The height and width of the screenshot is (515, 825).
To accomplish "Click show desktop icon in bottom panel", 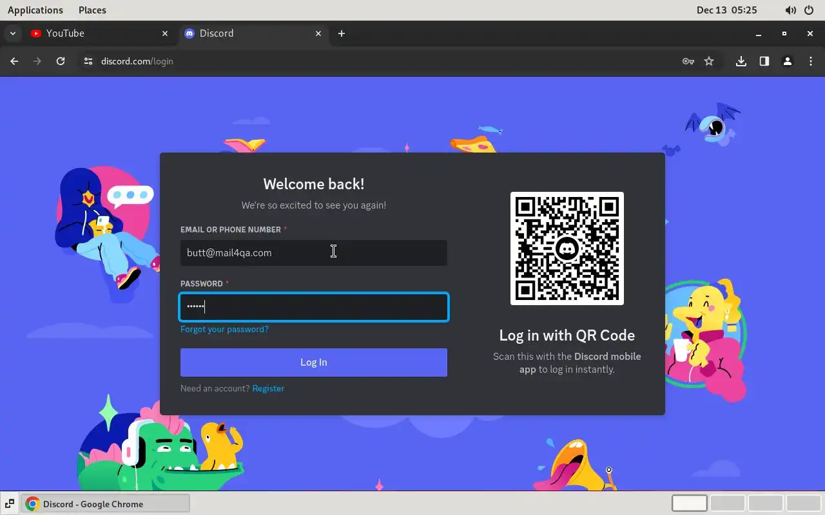I will point(10,503).
